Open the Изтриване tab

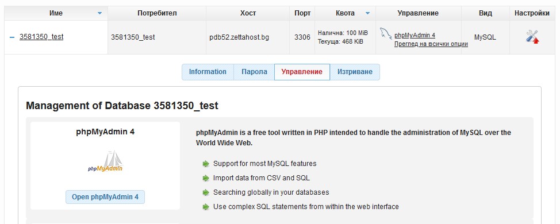coord(355,72)
